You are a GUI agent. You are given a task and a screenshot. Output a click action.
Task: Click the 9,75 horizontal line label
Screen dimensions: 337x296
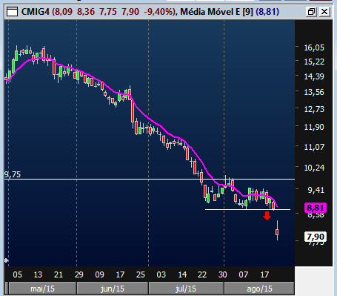tap(13, 174)
